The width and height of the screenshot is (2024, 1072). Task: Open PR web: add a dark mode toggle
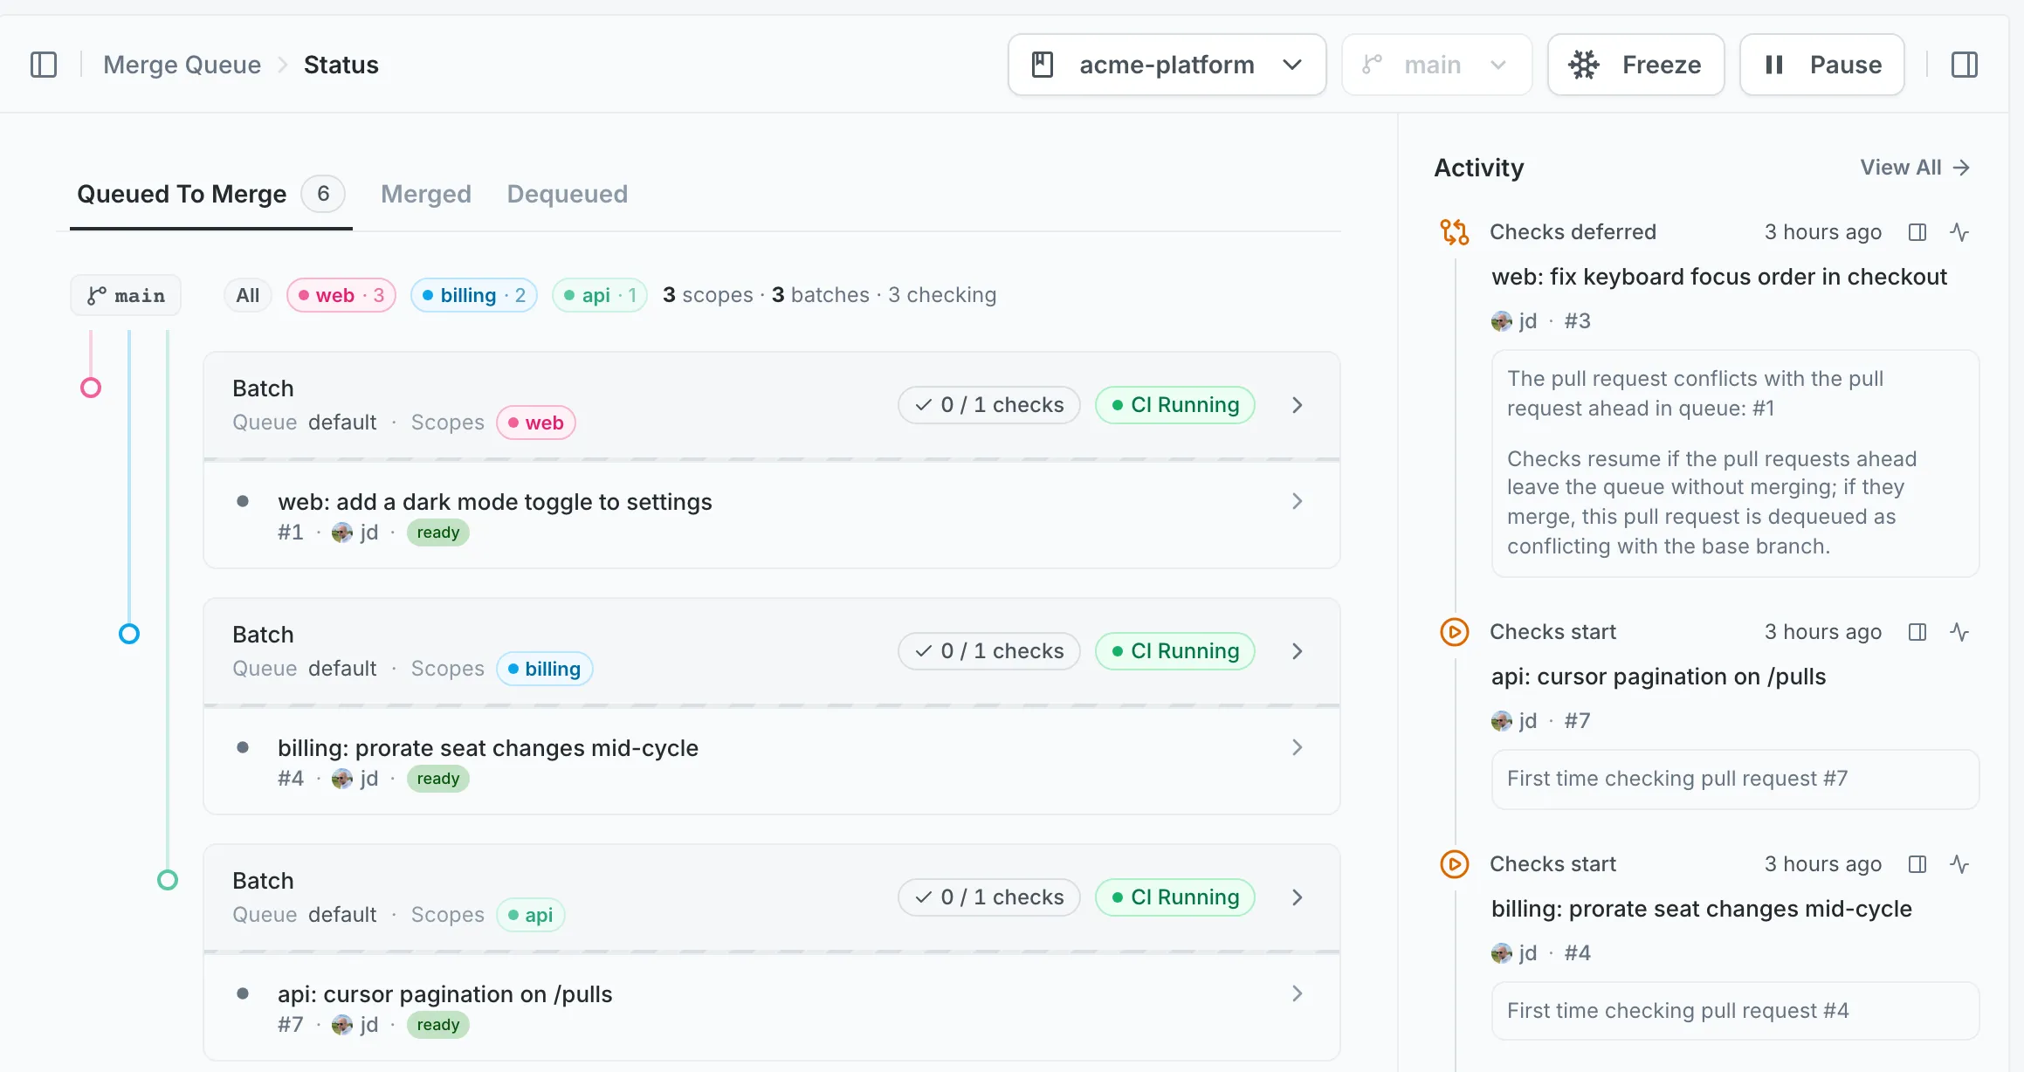(x=494, y=502)
